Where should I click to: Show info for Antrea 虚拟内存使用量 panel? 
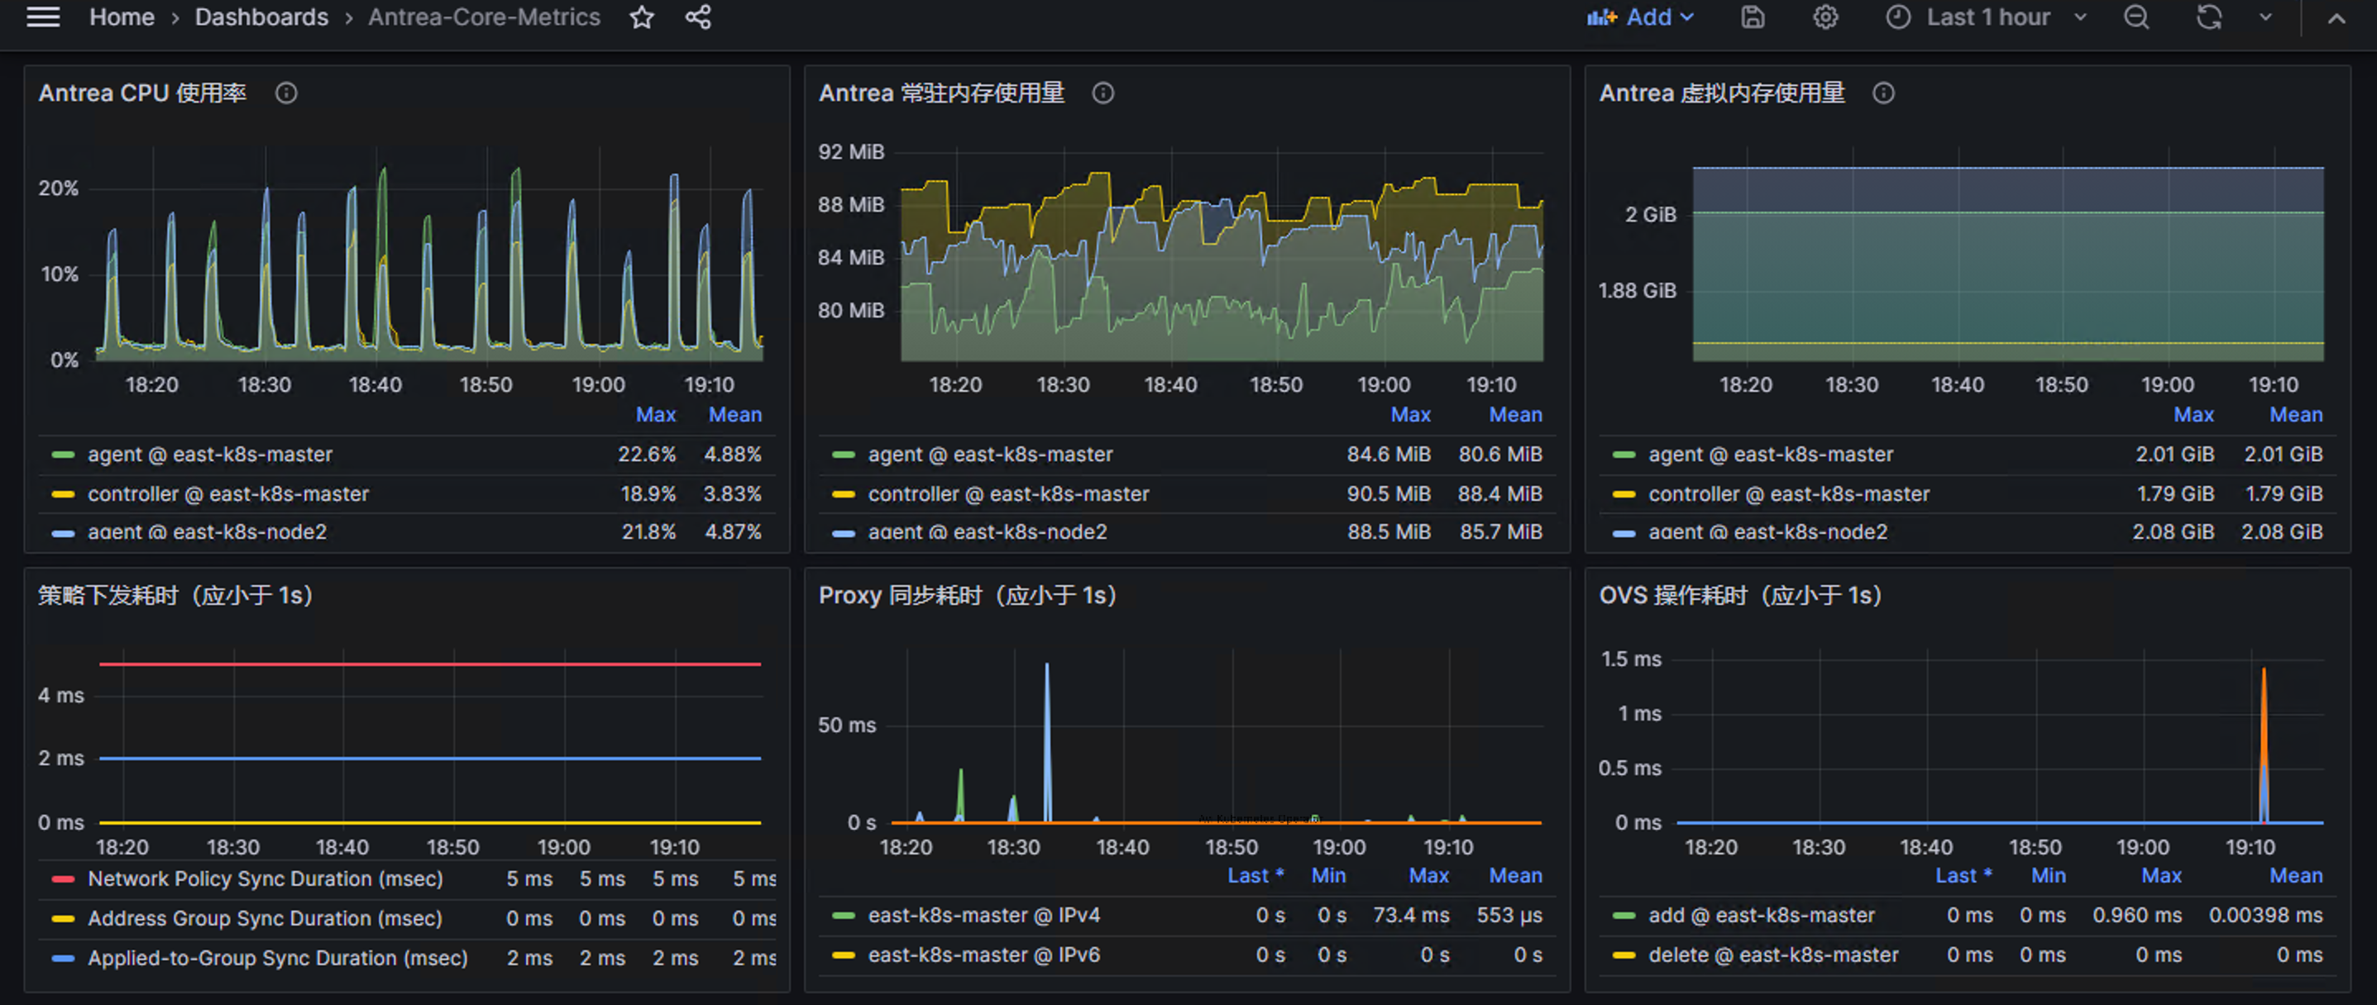point(1883,93)
